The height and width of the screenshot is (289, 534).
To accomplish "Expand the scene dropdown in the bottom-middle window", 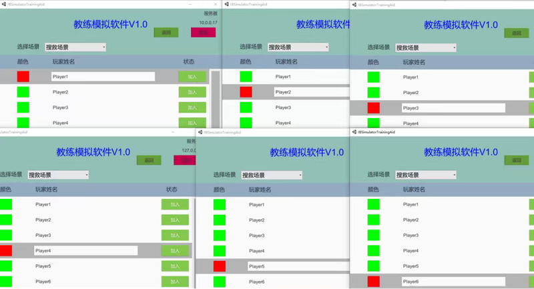I will point(272,175).
